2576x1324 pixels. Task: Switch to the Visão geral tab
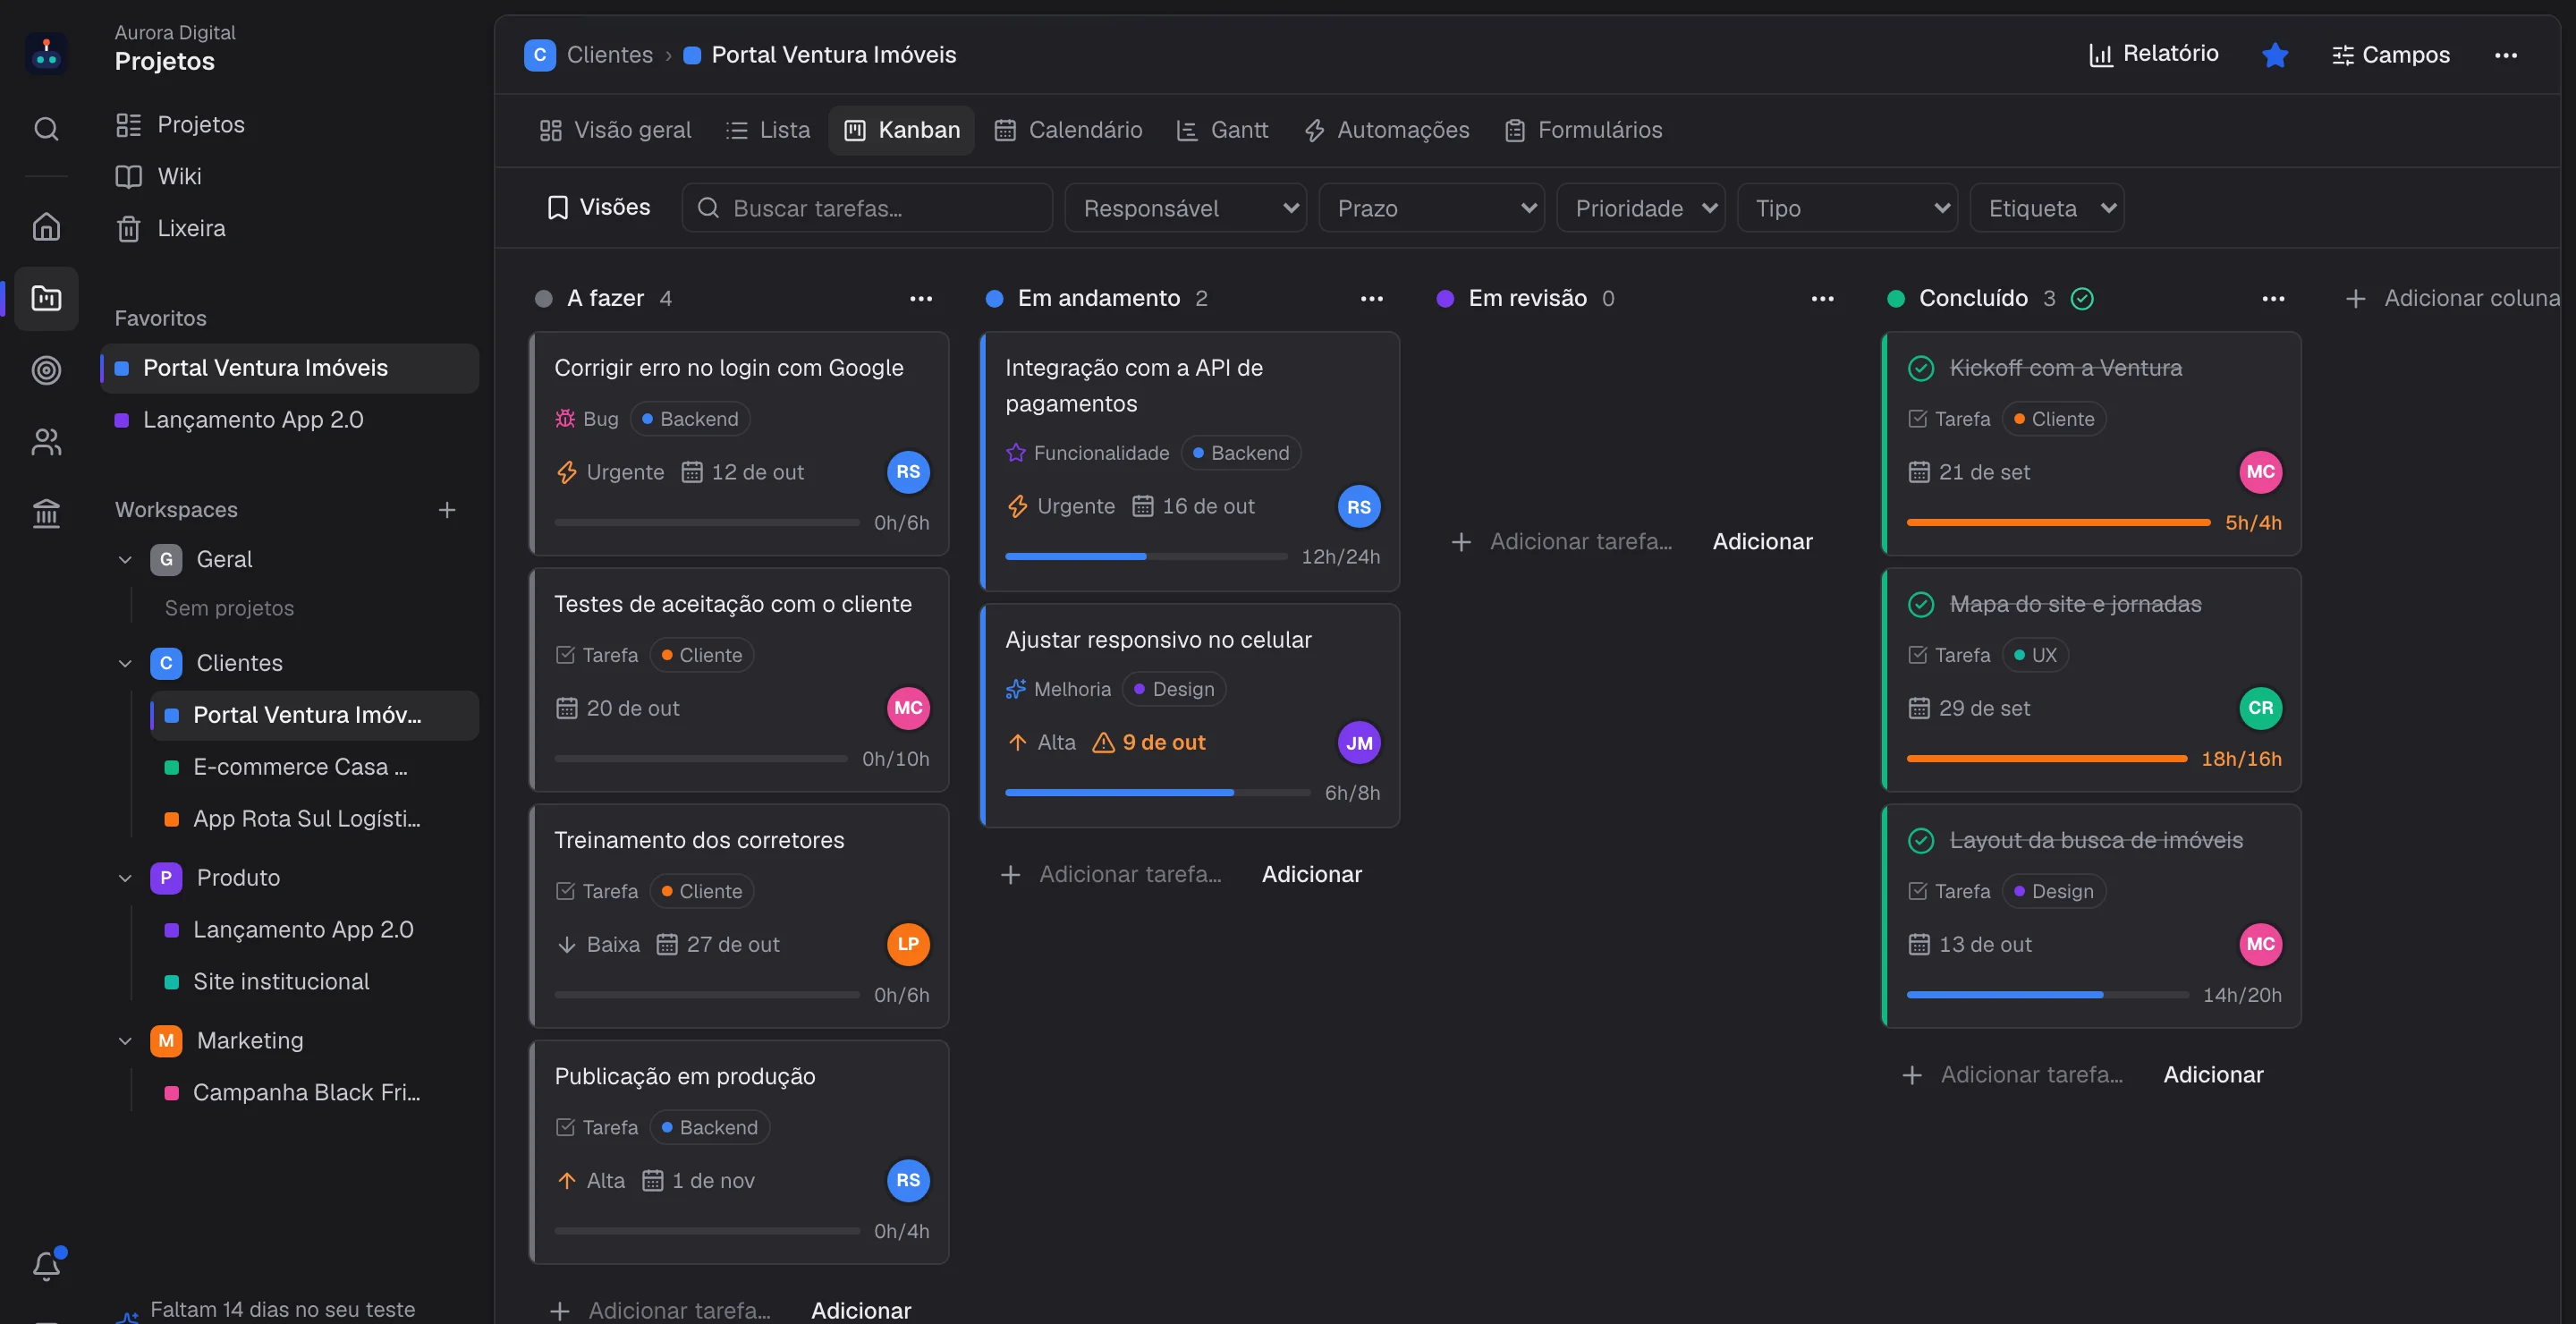[x=615, y=130]
